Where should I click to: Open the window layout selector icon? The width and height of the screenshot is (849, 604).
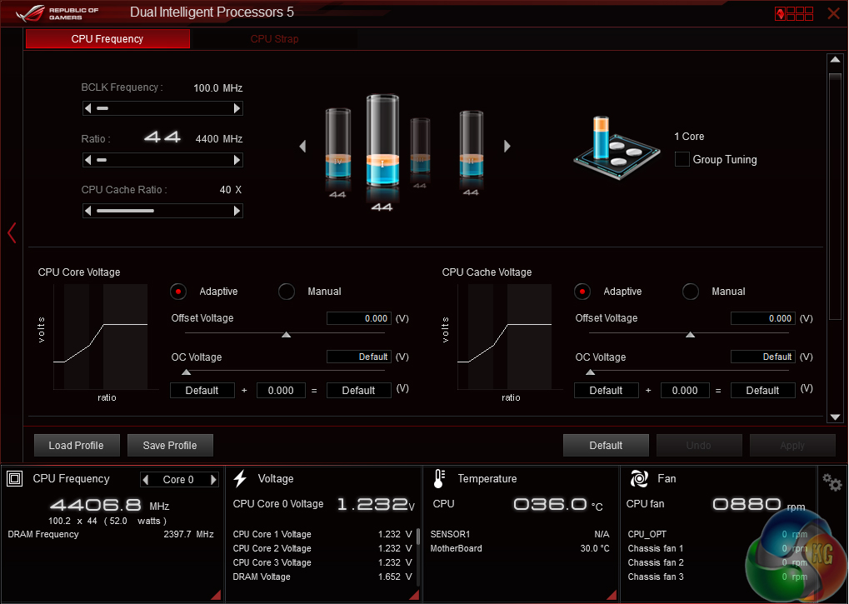(x=794, y=13)
